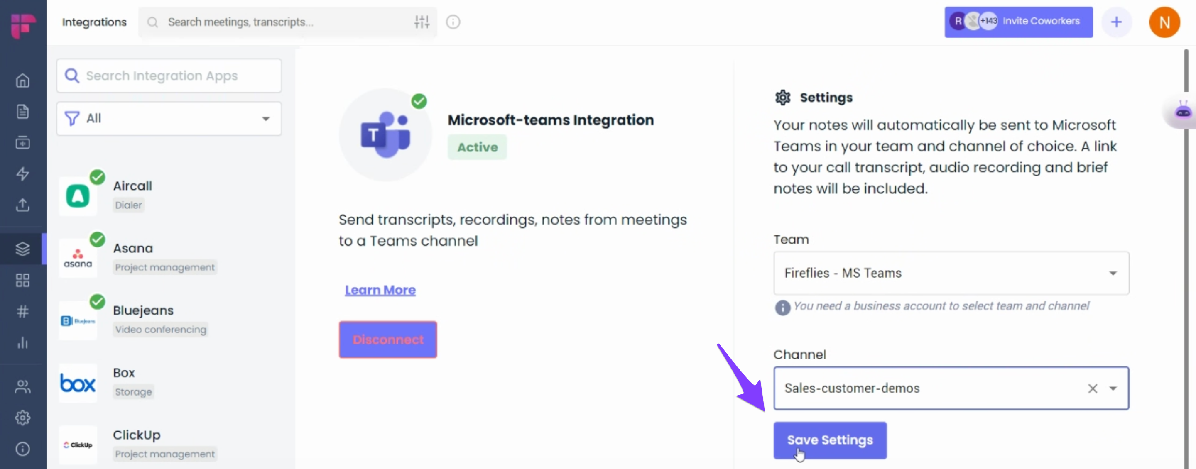Screen dimensions: 1196x469
Task: Open search filter sliders icon
Action: (x=422, y=22)
